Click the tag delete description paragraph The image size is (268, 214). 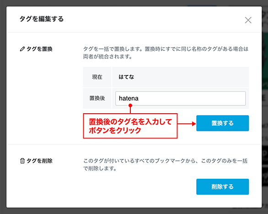click(165, 165)
